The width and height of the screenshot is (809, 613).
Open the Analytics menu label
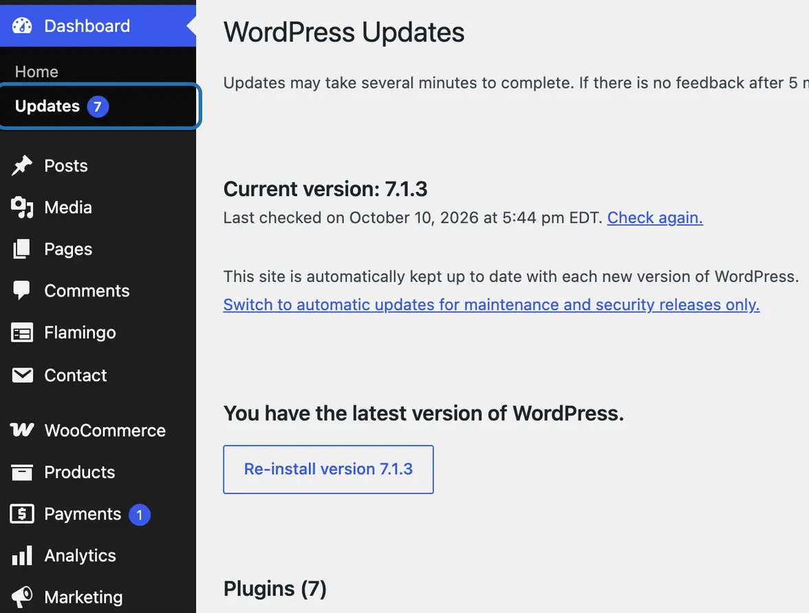(x=80, y=556)
